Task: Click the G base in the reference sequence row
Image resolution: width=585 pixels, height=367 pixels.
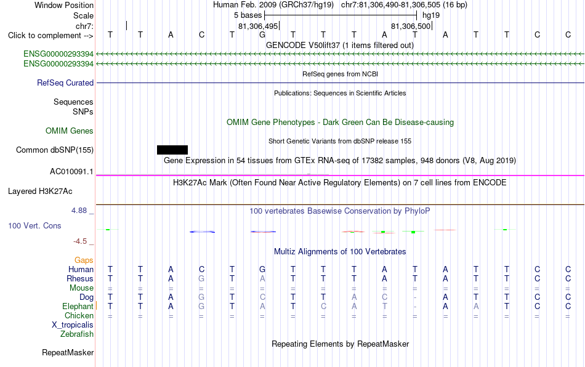Action: [262, 35]
